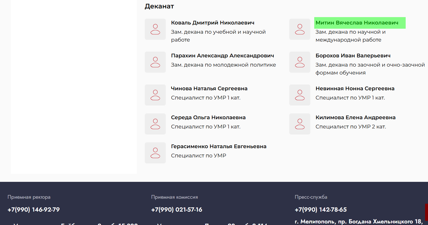Click 'Специалист по УМР 2 кат.' text
The image size is (428, 225).
(351, 127)
